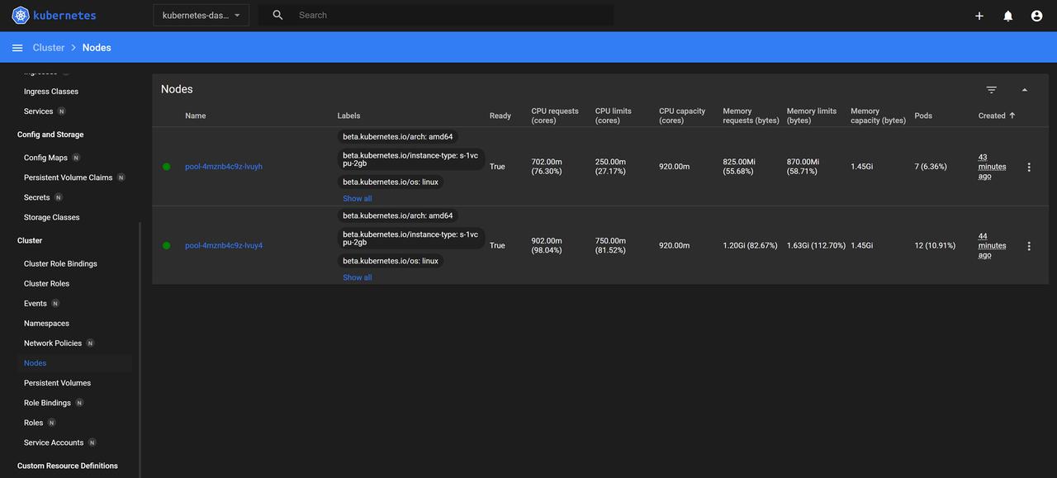The image size is (1057, 478).
Task: Open actions menu for node pool-4mznb4c9z-lvuy4
Action: point(1029,246)
